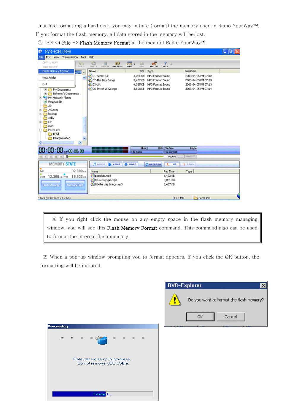
Task: Click the Copy toolbar icon
Action: (x=81, y=64)
